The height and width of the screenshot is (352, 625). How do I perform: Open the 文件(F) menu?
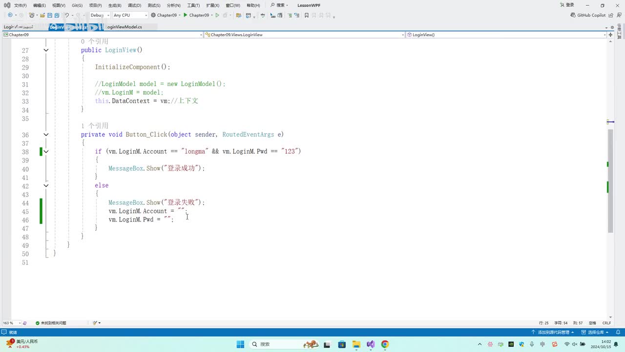[21, 5]
